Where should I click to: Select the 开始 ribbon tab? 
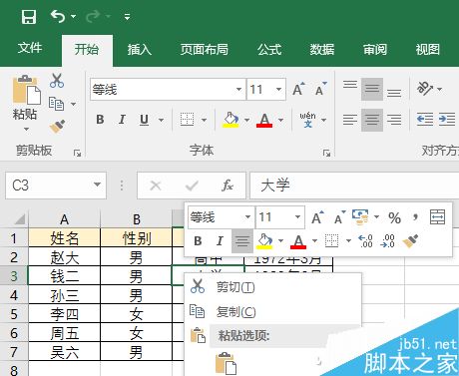(x=87, y=50)
